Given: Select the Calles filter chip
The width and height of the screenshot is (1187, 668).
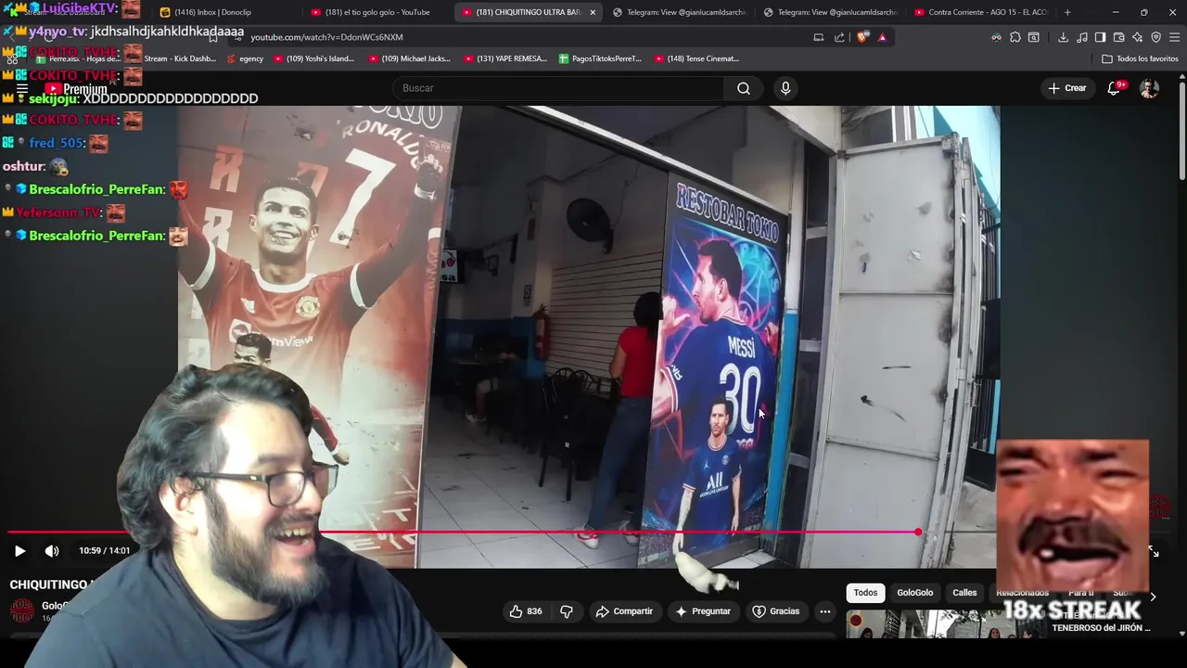Looking at the screenshot, I should (x=964, y=593).
